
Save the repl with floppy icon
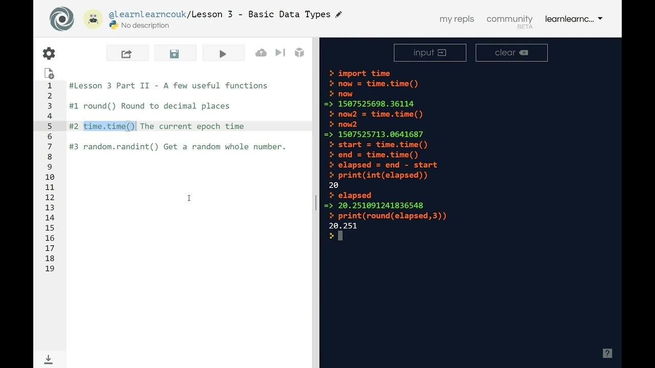[x=175, y=53]
